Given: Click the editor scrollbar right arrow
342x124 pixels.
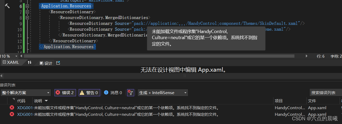Looking at the screenshot, I should pyautogui.click(x=307, y=56).
